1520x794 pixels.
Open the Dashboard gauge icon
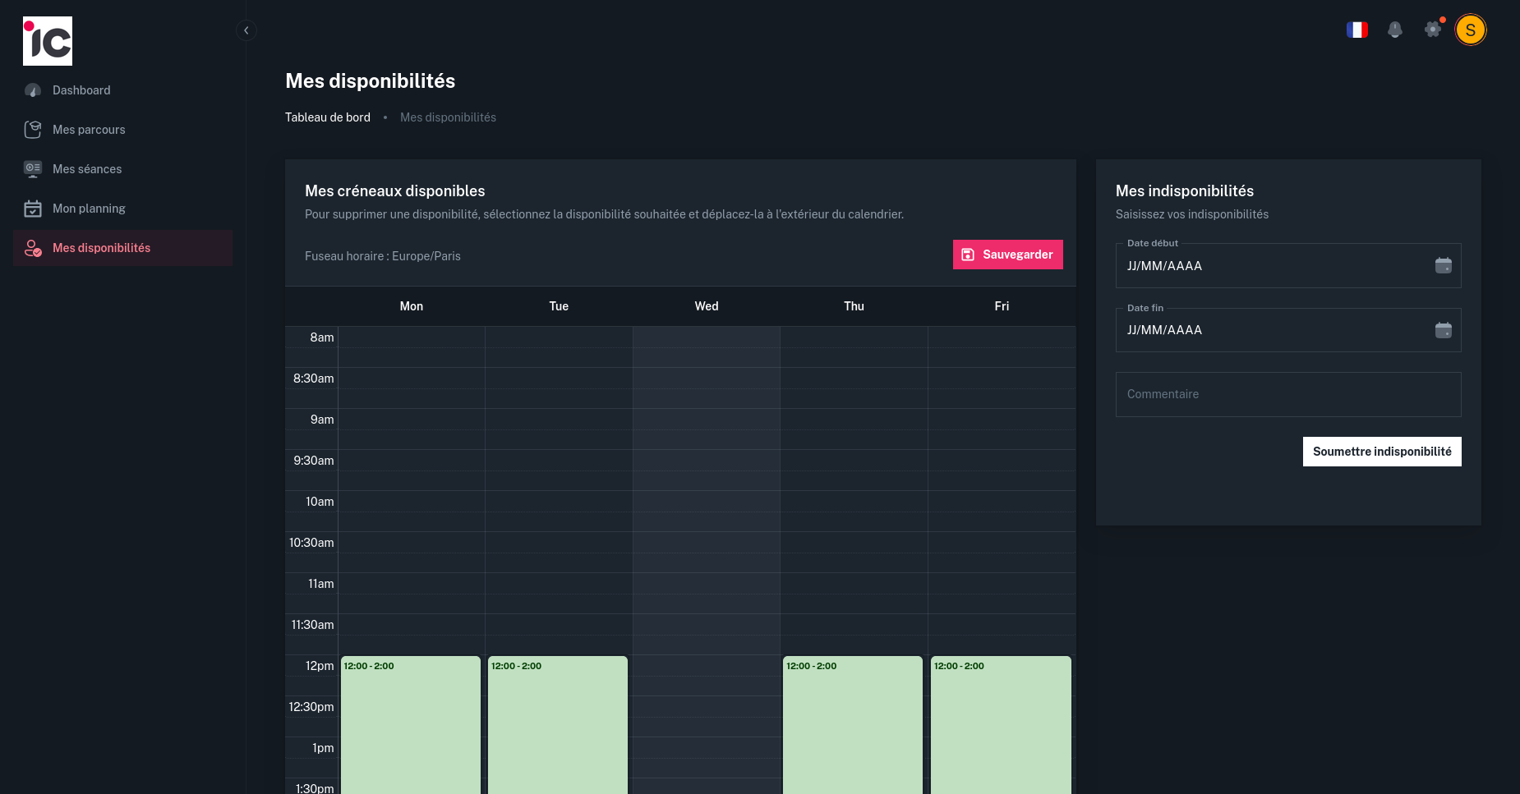(x=33, y=90)
